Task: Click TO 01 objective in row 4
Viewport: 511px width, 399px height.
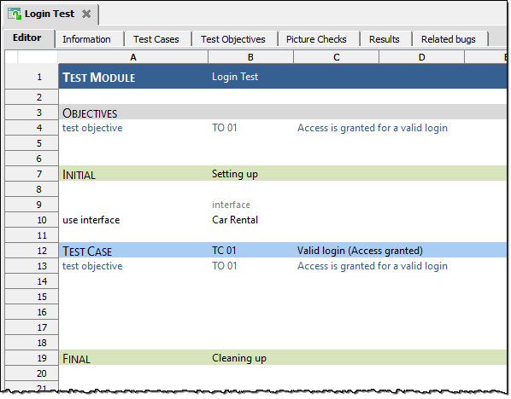Action: point(225,128)
